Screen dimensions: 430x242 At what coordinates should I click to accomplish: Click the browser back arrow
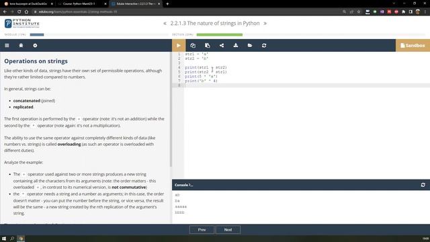[5, 12]
